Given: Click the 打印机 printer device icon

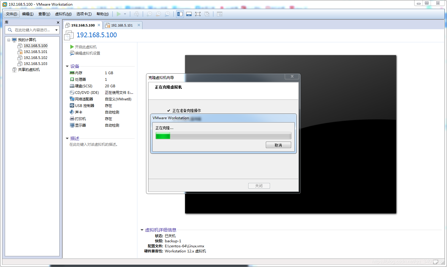Looking at the screenshot, I should [72, 119].
